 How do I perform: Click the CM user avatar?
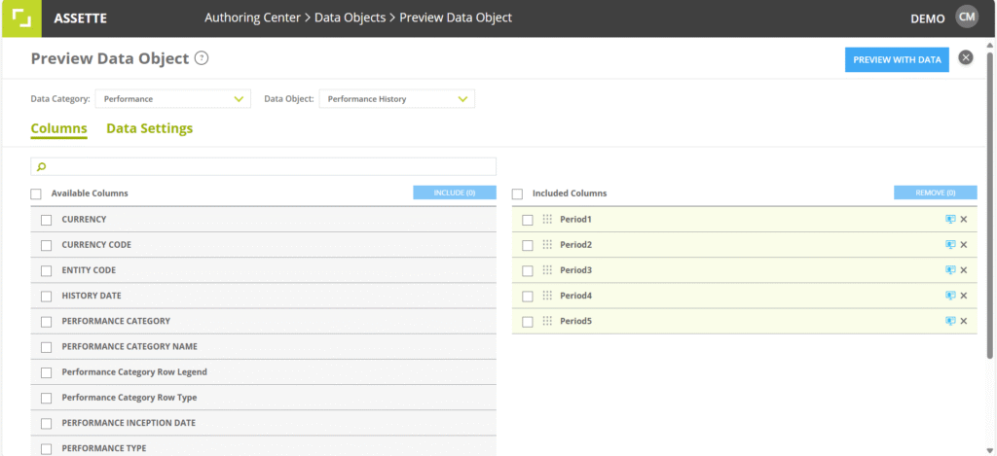pyautogui.click(x=966, y=18)
